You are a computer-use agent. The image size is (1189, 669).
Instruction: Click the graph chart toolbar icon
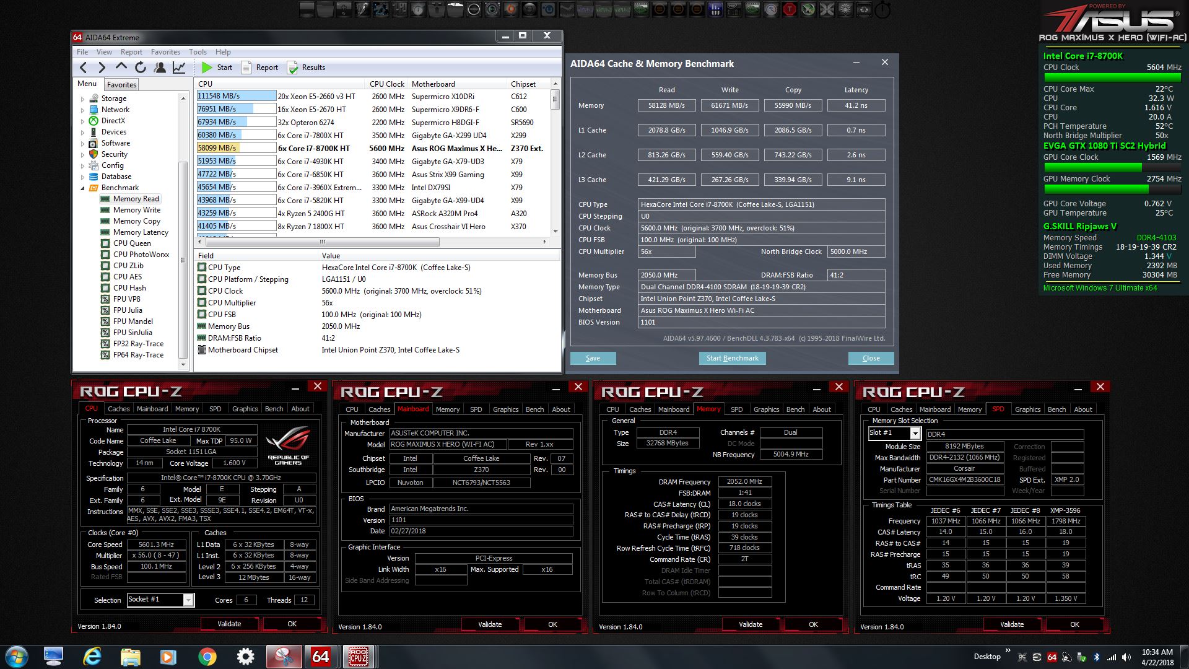(x=179, y=68)
